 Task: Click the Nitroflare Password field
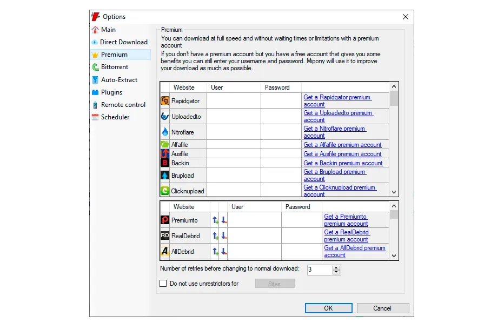[281, 132]
